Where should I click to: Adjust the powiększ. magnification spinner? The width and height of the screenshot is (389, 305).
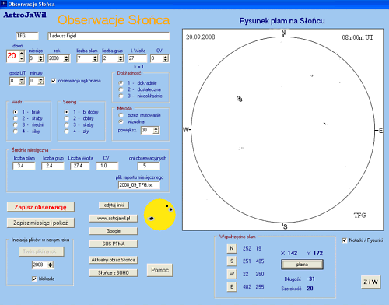tap(156, 130)
